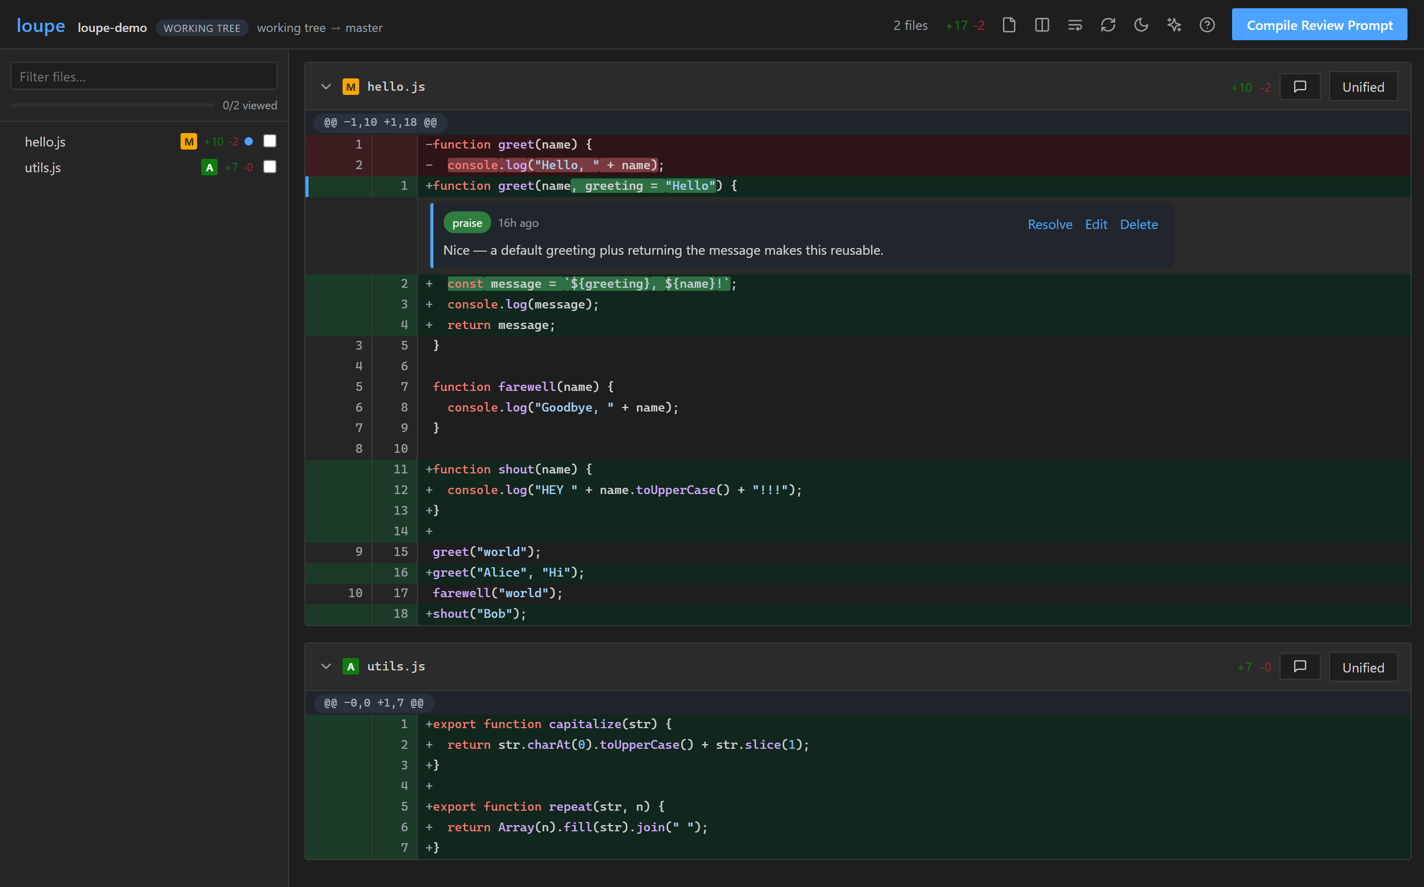The width and height of the screenshot is (1424, 887).
Task: Click the Filter files input
Action: tap(144, 76)
